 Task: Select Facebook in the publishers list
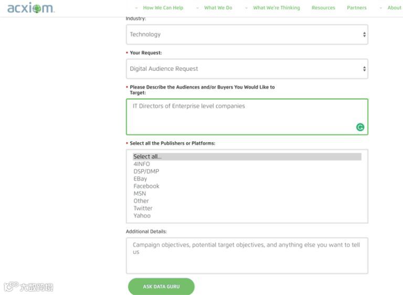pyautogui.click(x=146, y=186)
